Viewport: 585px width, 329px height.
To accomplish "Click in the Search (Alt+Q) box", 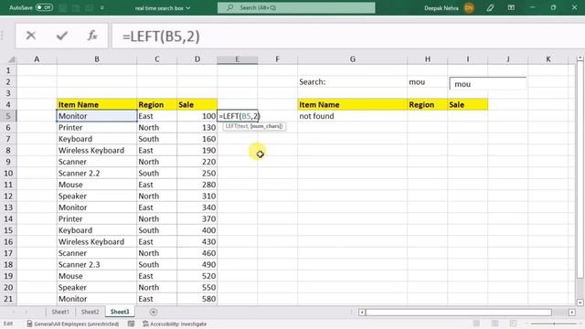I will click(x=296, y=8).
